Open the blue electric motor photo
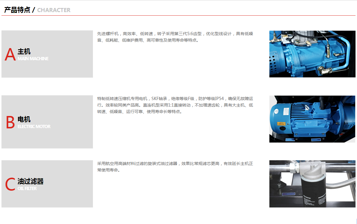Viewport: 357px width, 224px height. (312, 119)
